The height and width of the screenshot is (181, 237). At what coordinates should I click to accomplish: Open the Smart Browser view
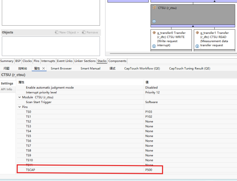pos(61,68)
